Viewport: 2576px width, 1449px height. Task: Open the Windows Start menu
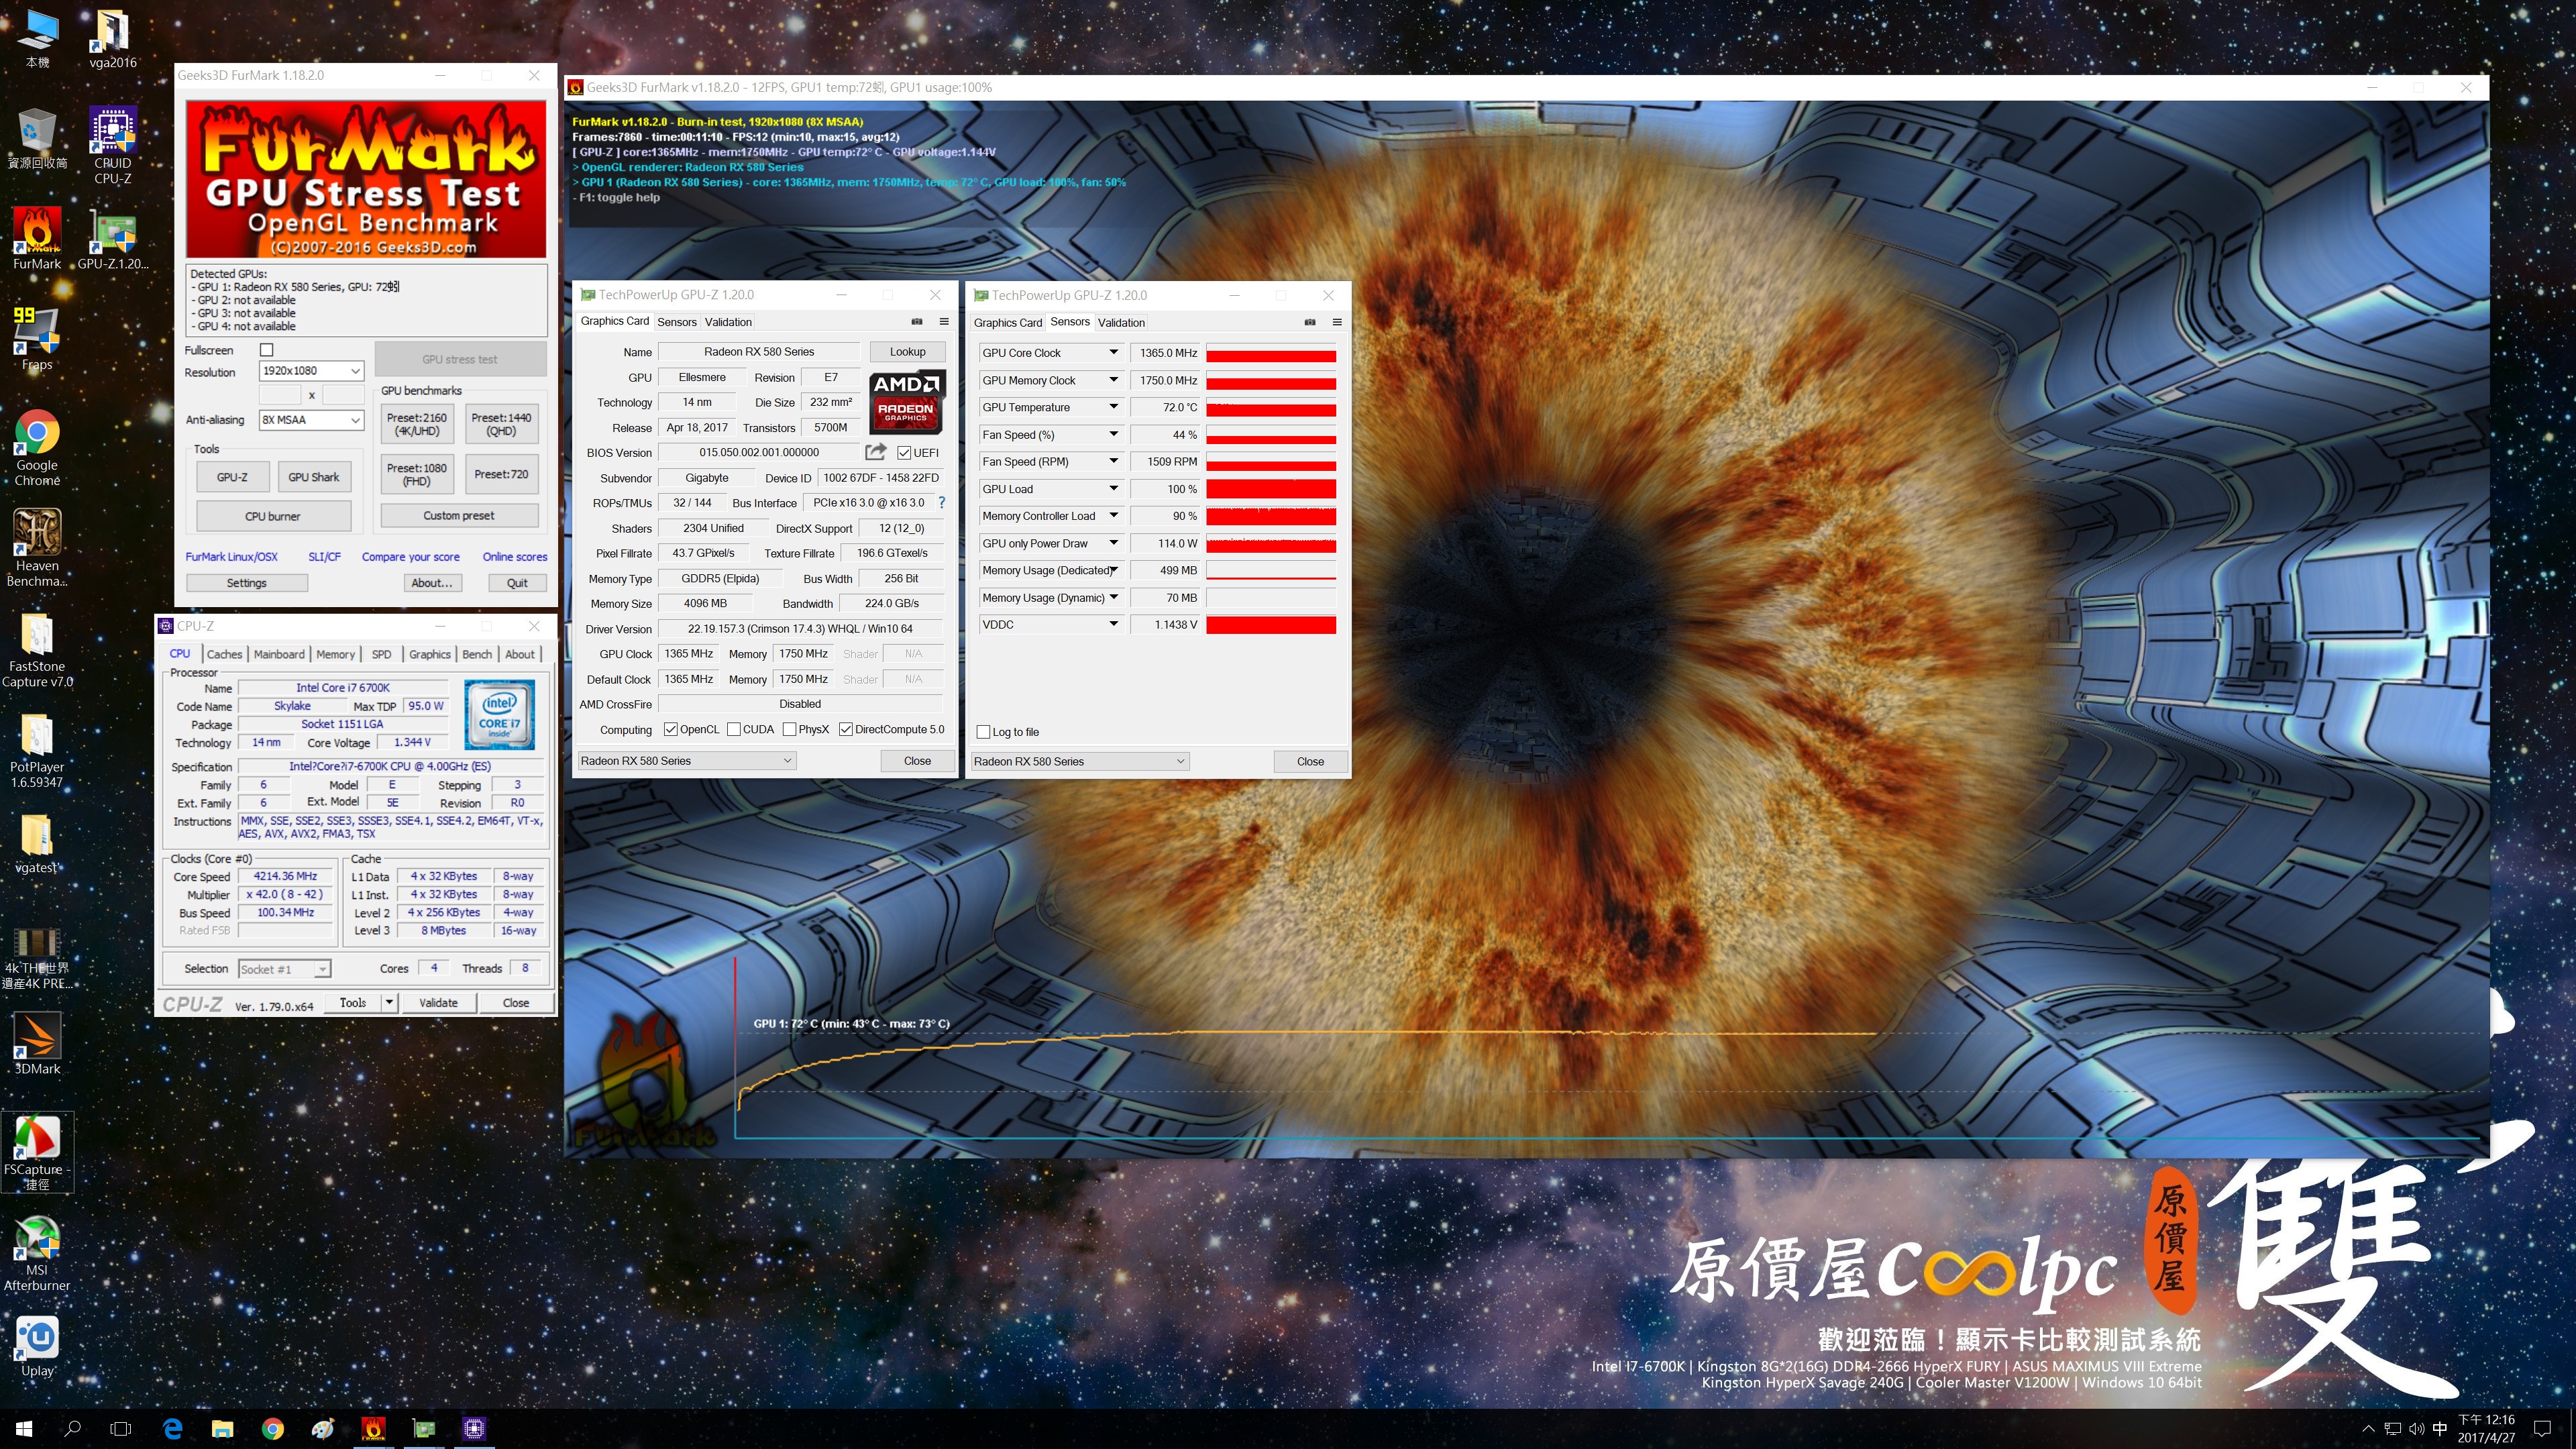pos(24,1428)
